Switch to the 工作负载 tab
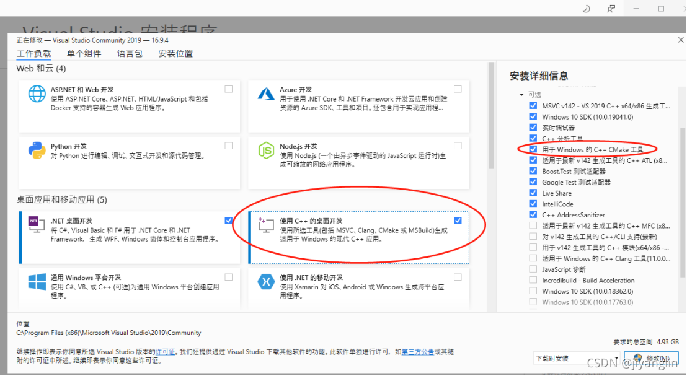The width and height of the screenshot is (687, 376). [33, 53]
